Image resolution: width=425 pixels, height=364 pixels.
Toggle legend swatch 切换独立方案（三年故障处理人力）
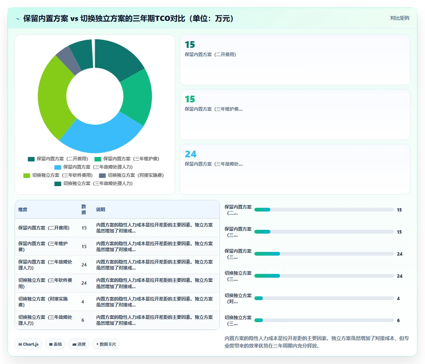click(58, 184)
